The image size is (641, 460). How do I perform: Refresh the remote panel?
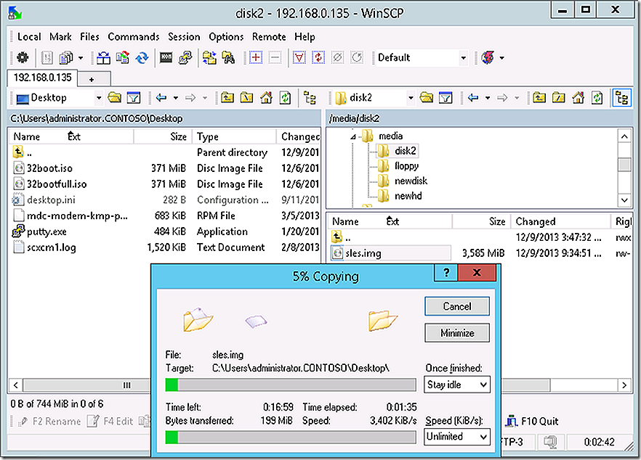pos(597,97)
